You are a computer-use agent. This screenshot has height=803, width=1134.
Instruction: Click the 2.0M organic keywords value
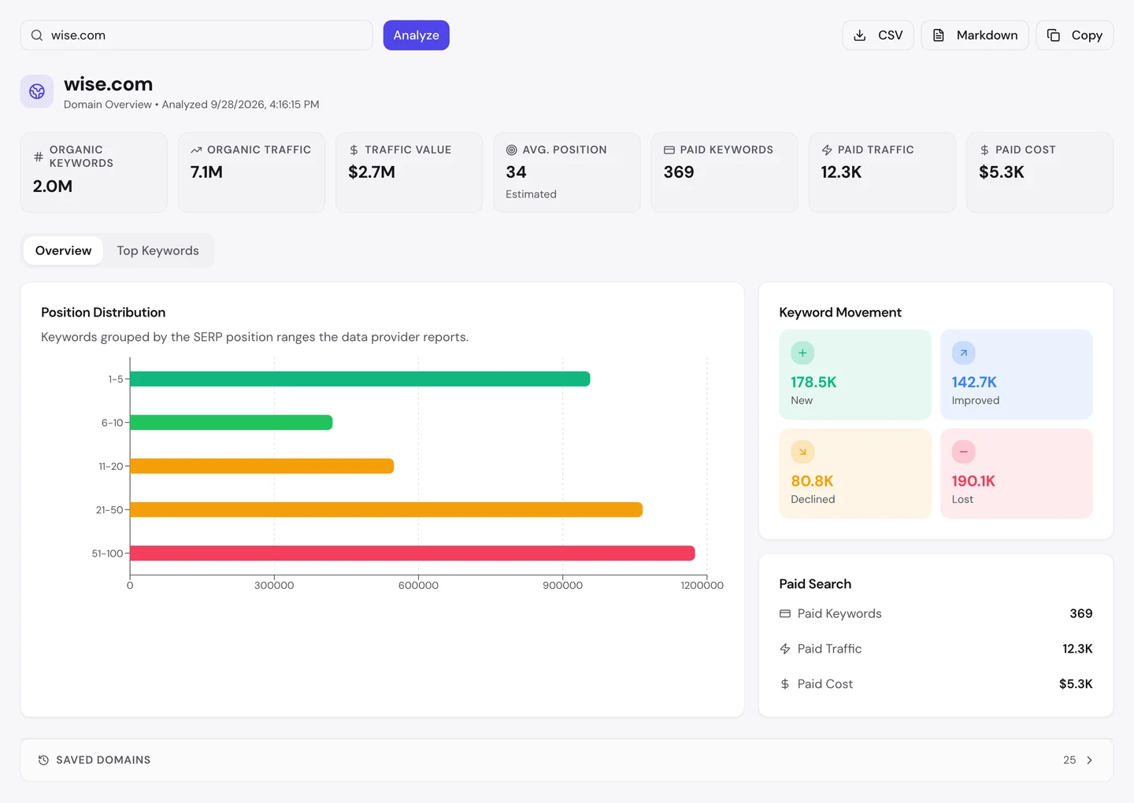[53, 187]
